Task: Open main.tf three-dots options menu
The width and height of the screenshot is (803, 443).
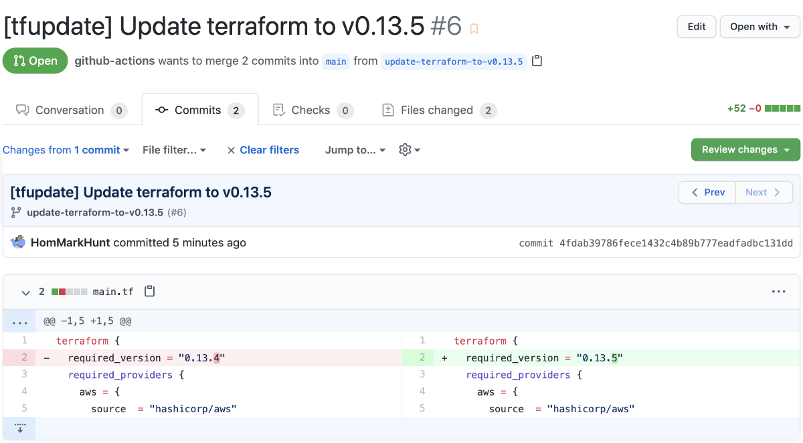Action: tap(778, 292)
